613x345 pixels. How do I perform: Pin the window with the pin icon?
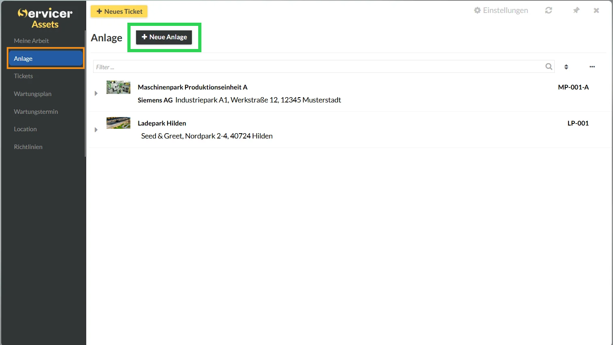pos(576,11)
